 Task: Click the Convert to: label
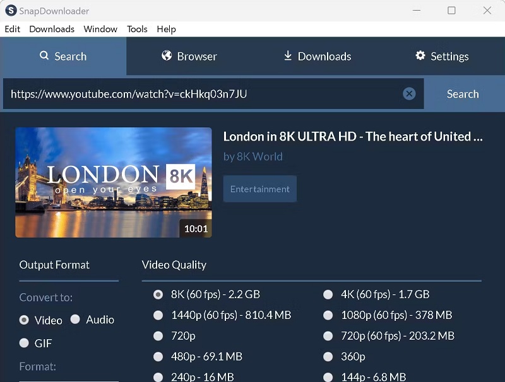[x=45, y=298]
